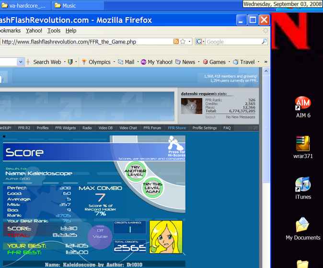
Task: Bookmark page with the star icon
Action: coord(183,42)
